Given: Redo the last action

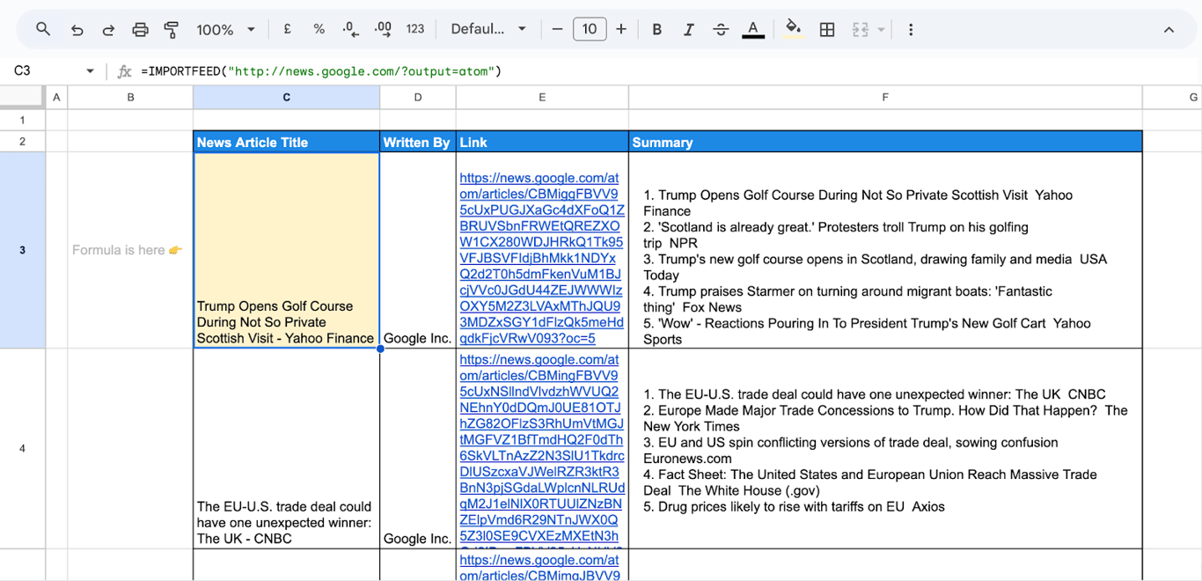Looking at the screenshot, I should pyautogui.click(x=108, y=29).
